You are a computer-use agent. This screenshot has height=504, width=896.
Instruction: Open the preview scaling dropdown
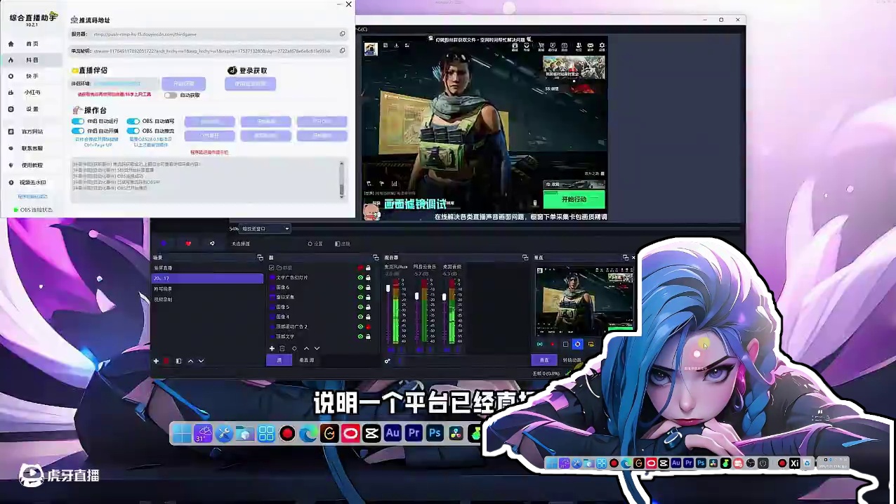(265, 229)
